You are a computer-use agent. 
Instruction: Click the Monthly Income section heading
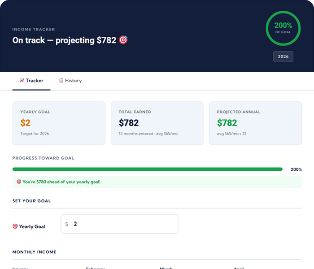click(x=34, y=252)
